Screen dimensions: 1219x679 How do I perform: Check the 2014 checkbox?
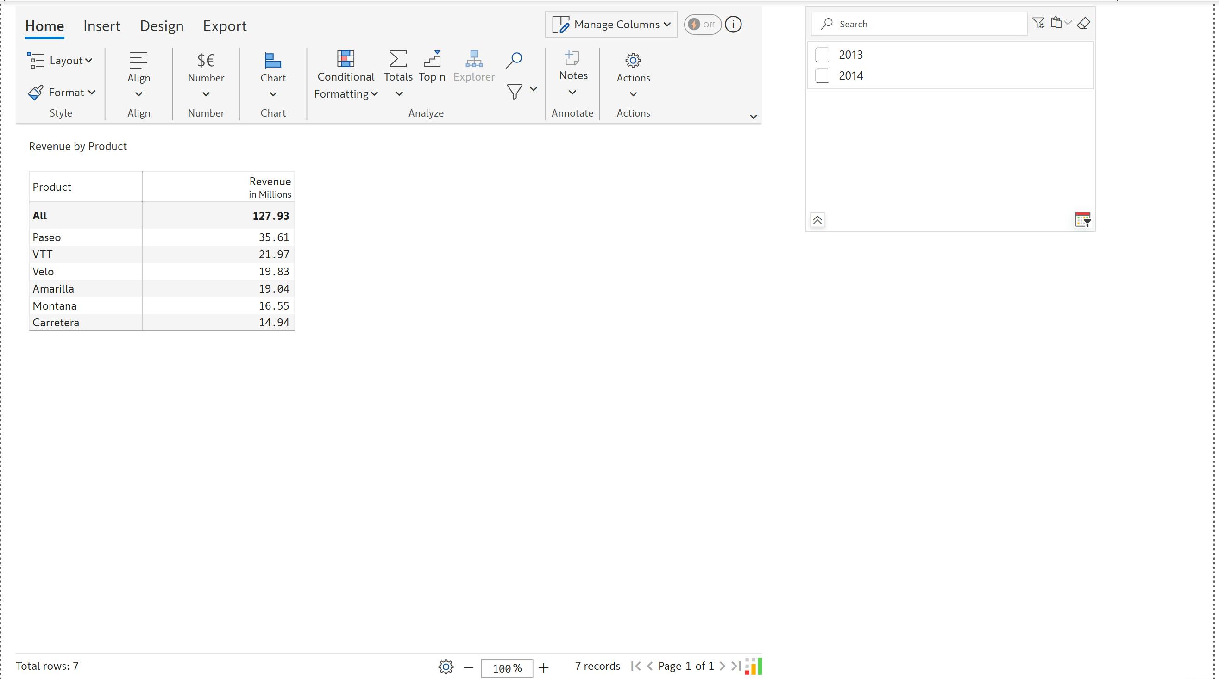click(x=823, y=75)
